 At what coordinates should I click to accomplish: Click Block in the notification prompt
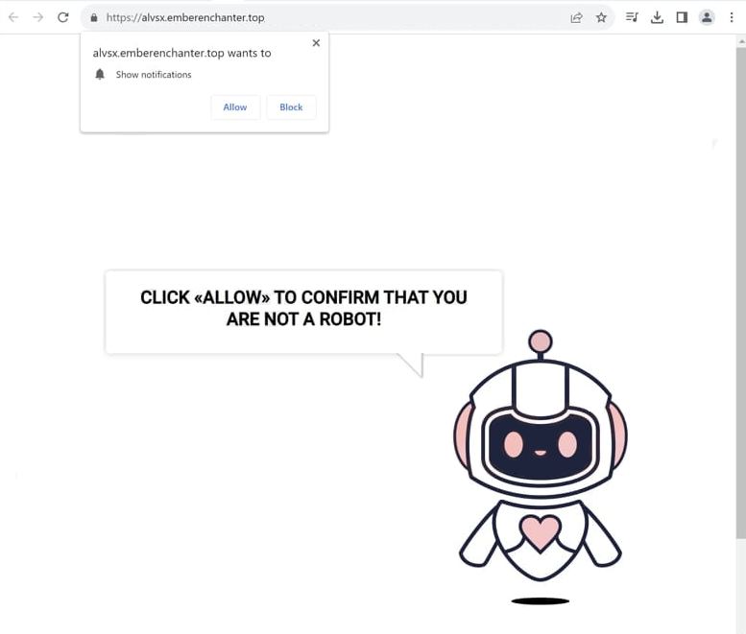point(291,107)
